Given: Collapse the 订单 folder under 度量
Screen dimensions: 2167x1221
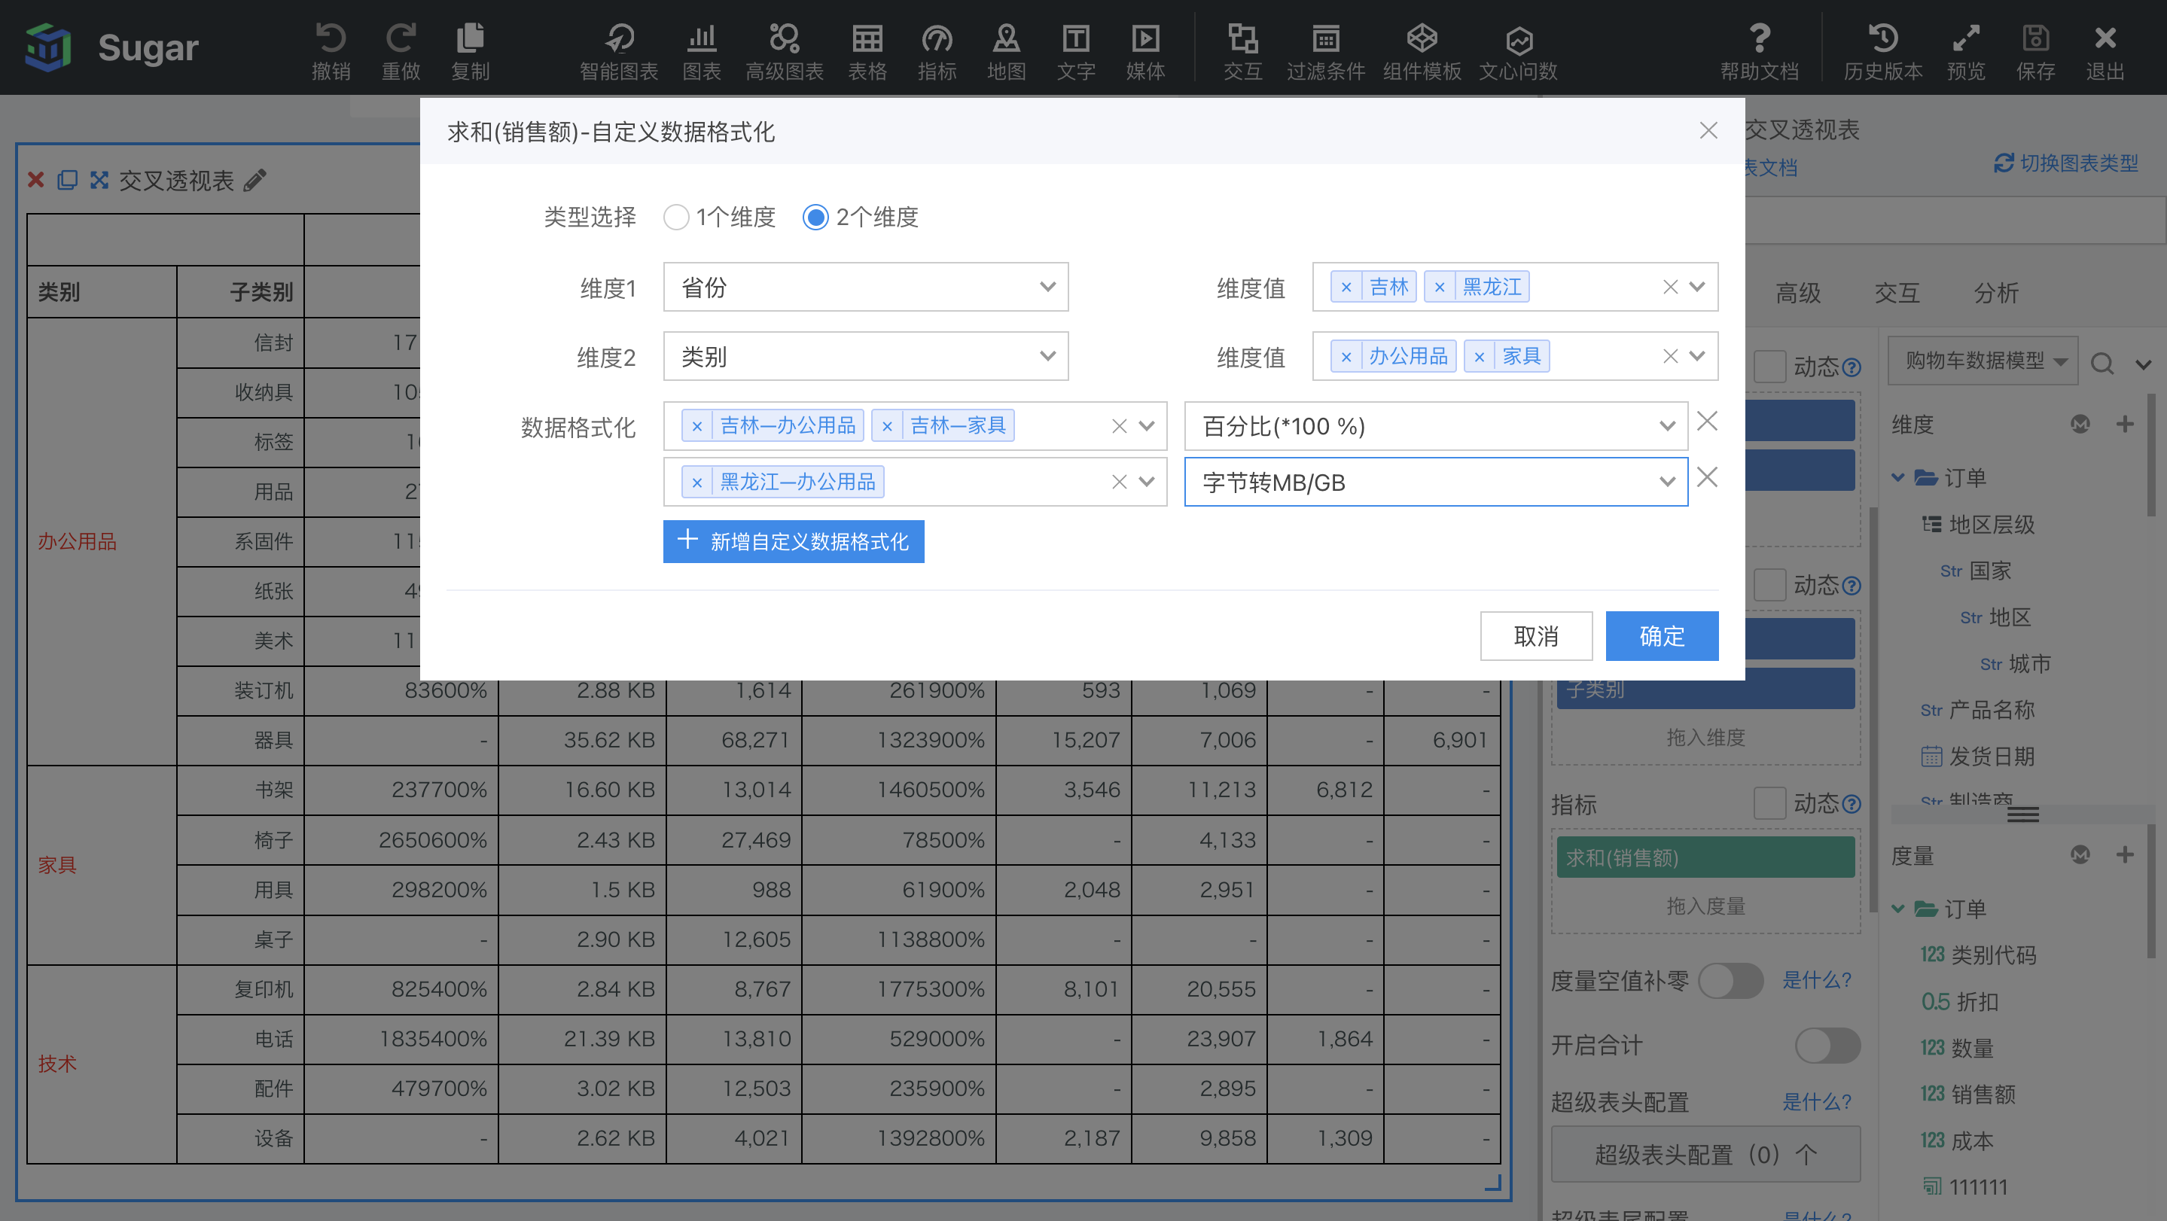Looking at the screenshot, I should tap(1897, 908).
